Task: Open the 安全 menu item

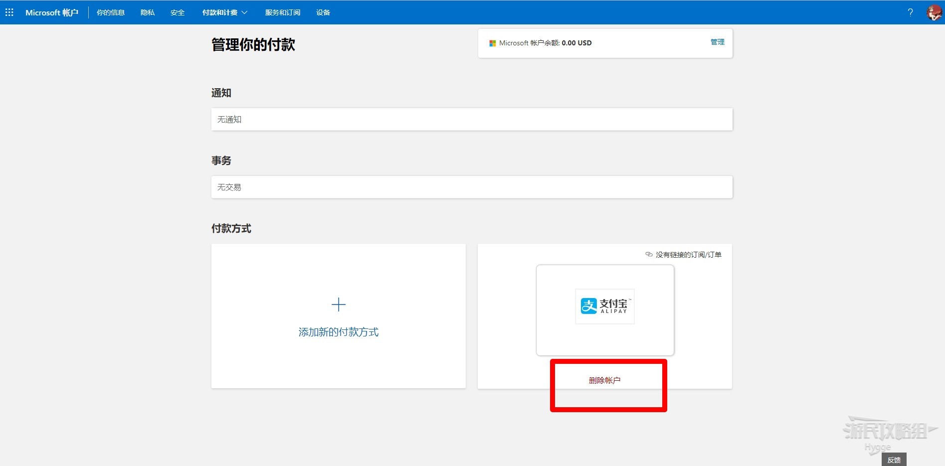Action: tap(178, 12)
